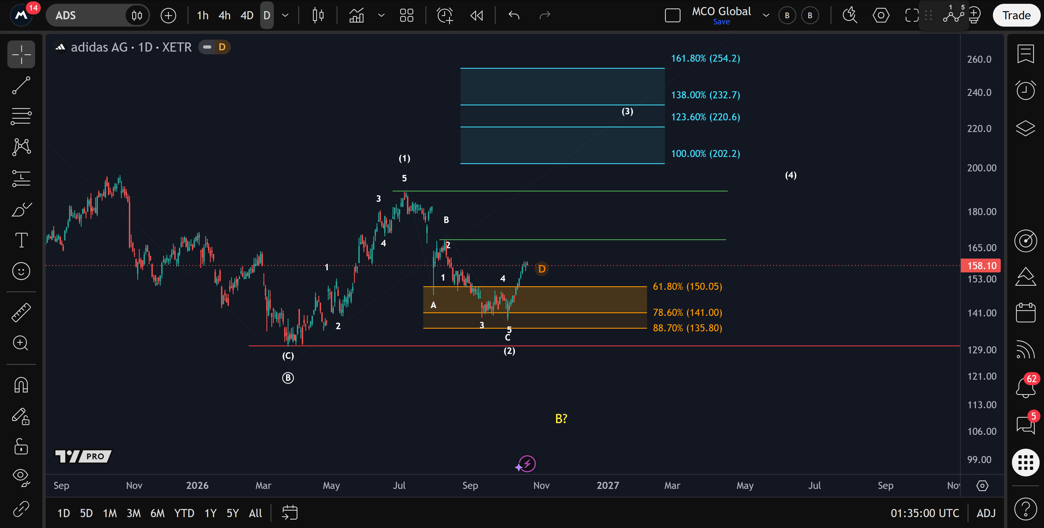The height and width of the screenshot is (528, 1044).
Task: Expand the layout manage dropdown arrow
Action: pos(766,15)
